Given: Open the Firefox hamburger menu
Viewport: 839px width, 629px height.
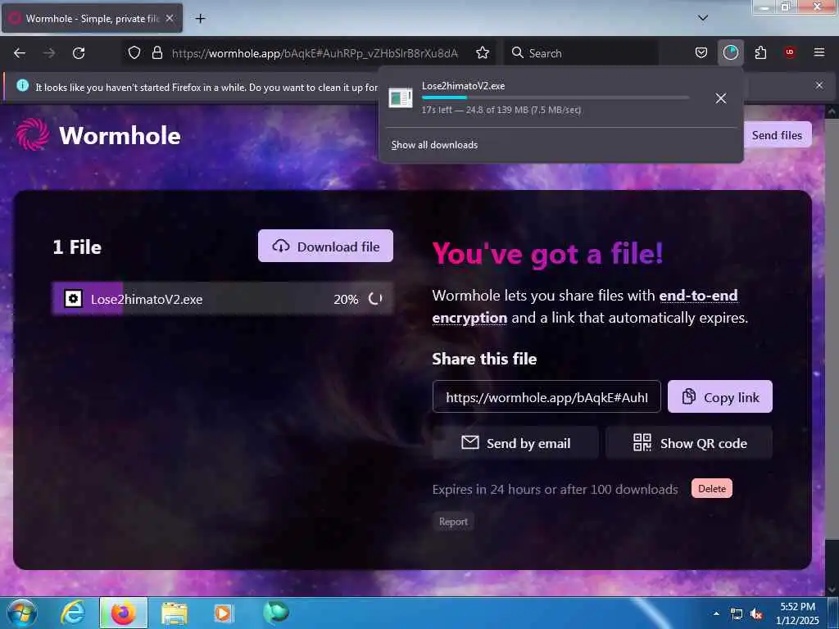Looking at the screenshot, I should pyautogui.click(x=819, y=52).
